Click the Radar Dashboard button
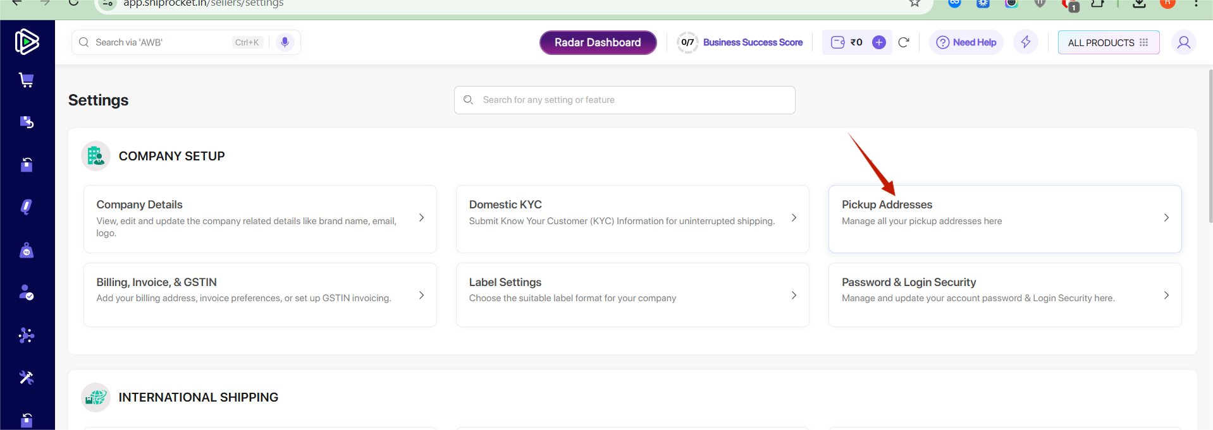Screen dimensions: 1213x430 [598, 42]
